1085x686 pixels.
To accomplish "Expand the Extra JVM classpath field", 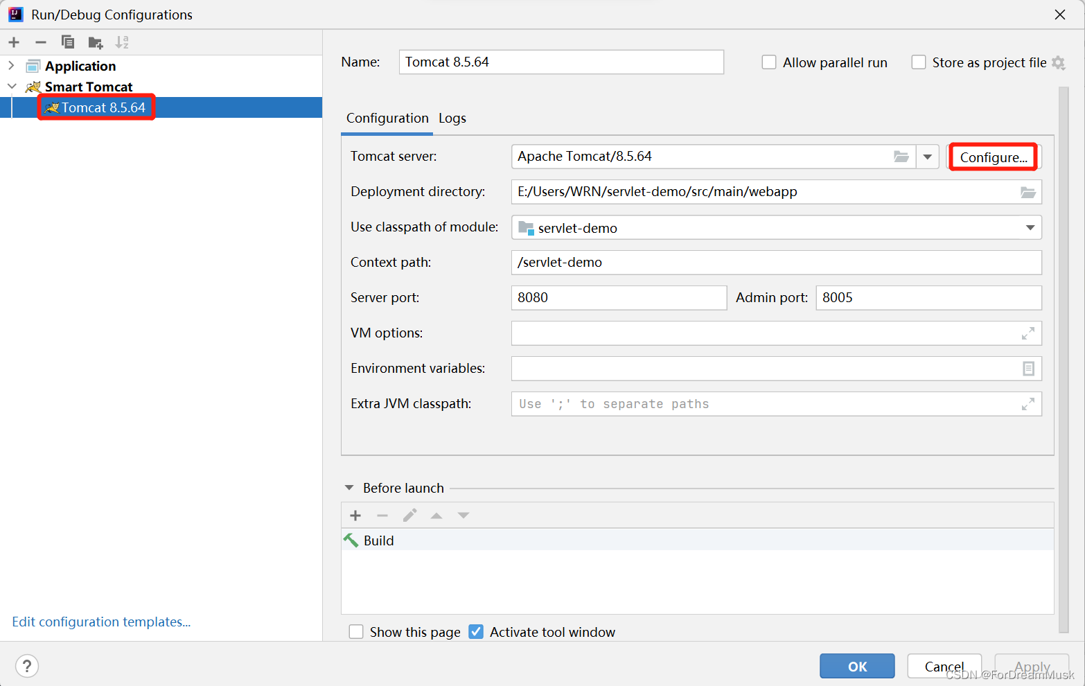I will click(x=1028, y=404).
